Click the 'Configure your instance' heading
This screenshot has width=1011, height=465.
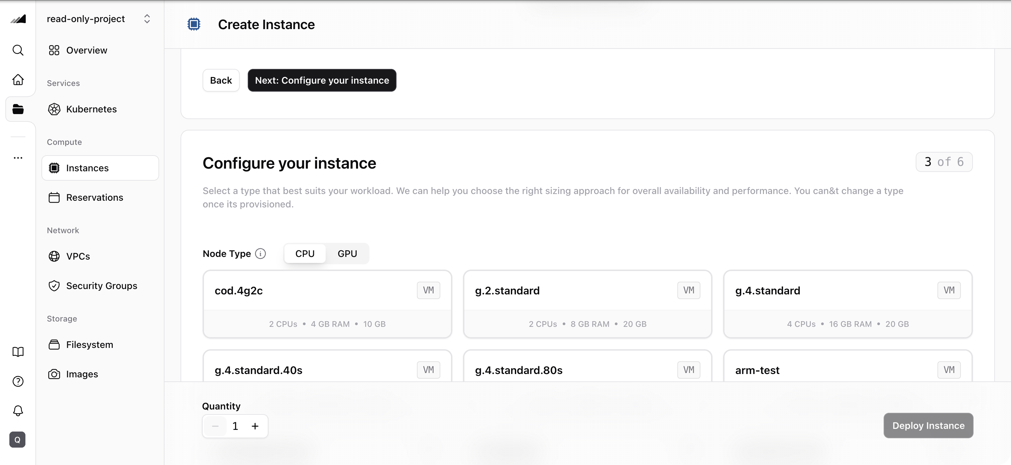pos(289,163)
